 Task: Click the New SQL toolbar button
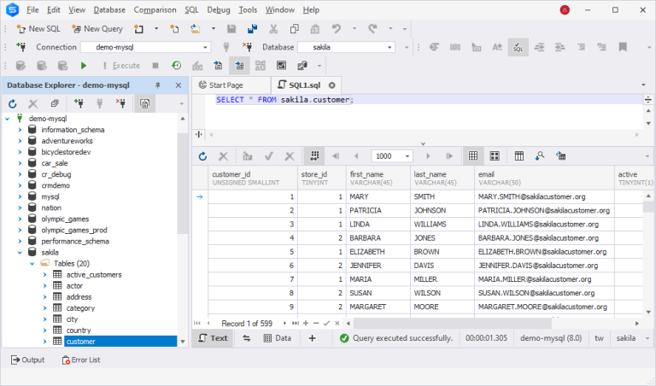[x=38, y=28]
